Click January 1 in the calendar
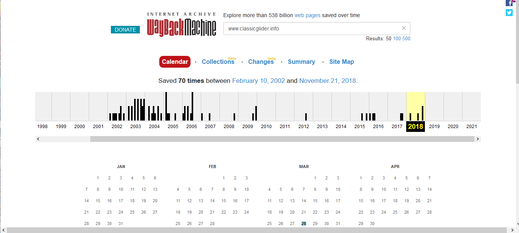 coord(98,178)
